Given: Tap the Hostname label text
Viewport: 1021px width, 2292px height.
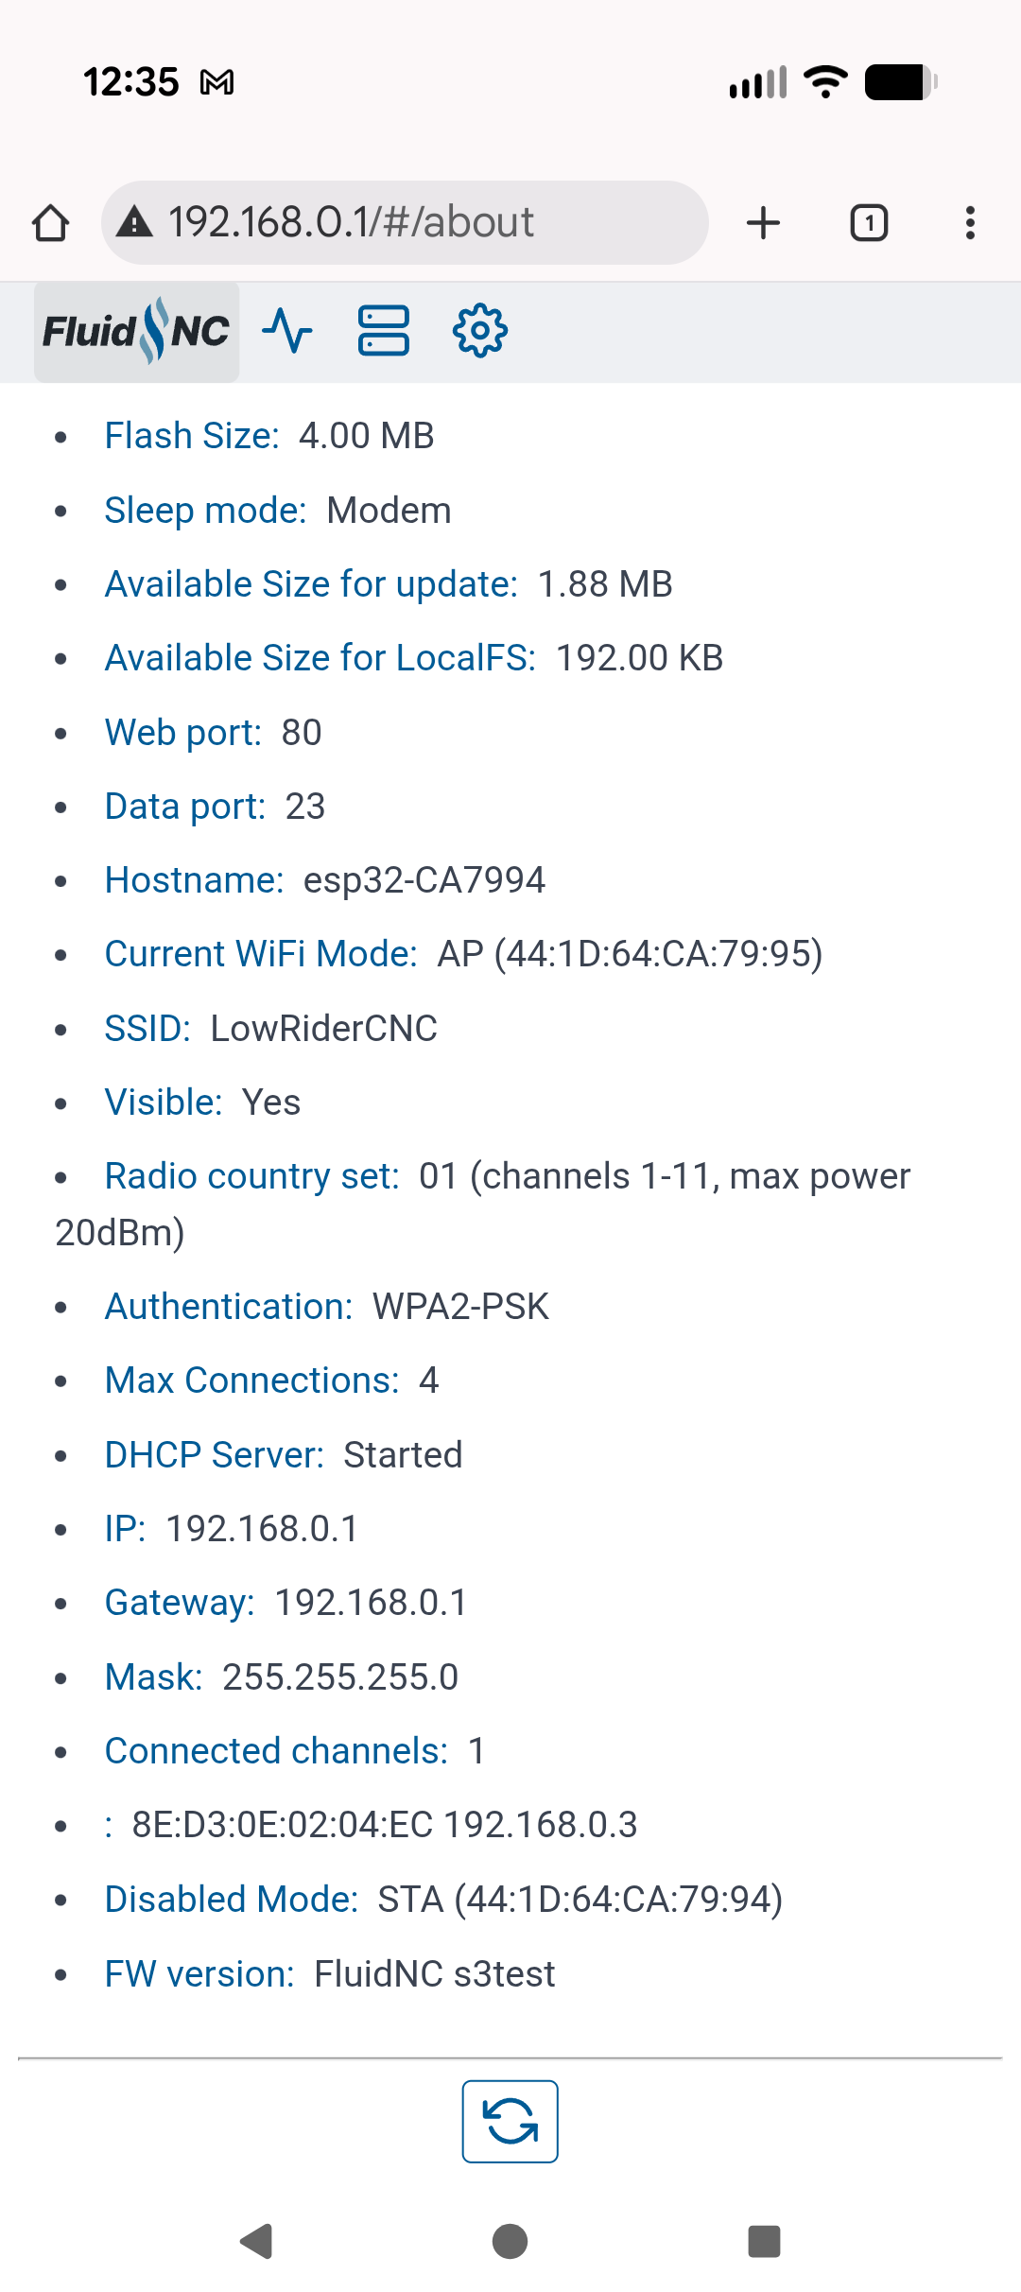Looking at the screenshot, I should pos(194,880).
